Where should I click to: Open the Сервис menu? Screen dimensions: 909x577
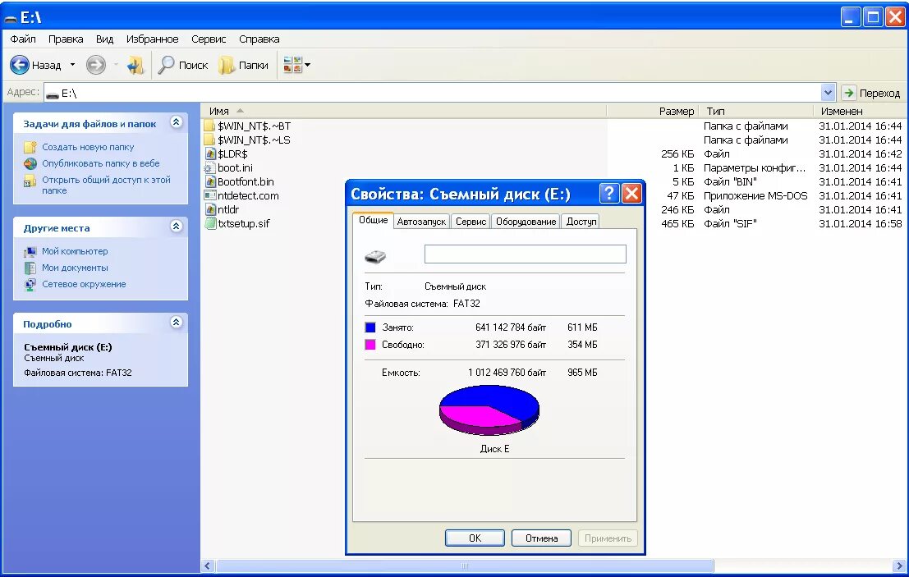click(209, 39)
